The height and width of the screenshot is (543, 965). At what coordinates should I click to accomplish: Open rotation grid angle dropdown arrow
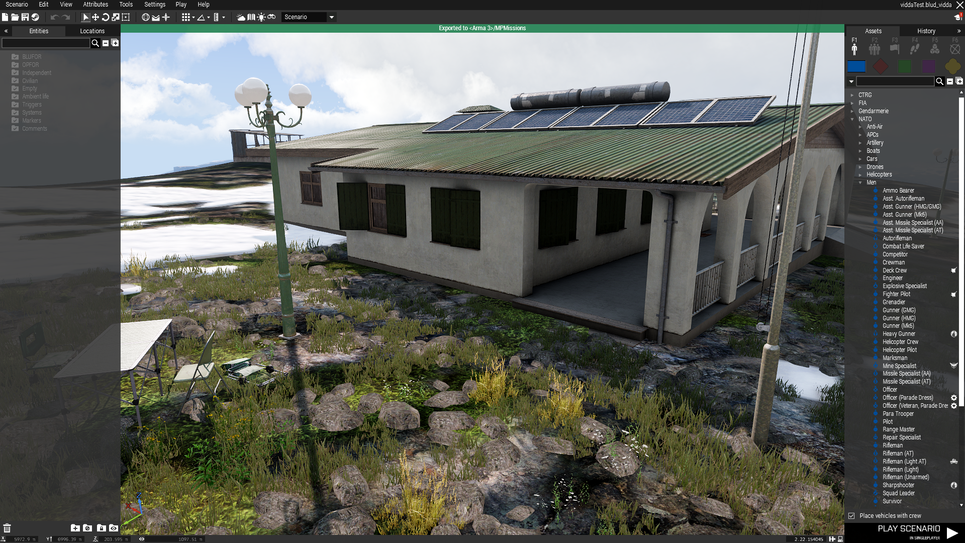(x=209, y=18)
